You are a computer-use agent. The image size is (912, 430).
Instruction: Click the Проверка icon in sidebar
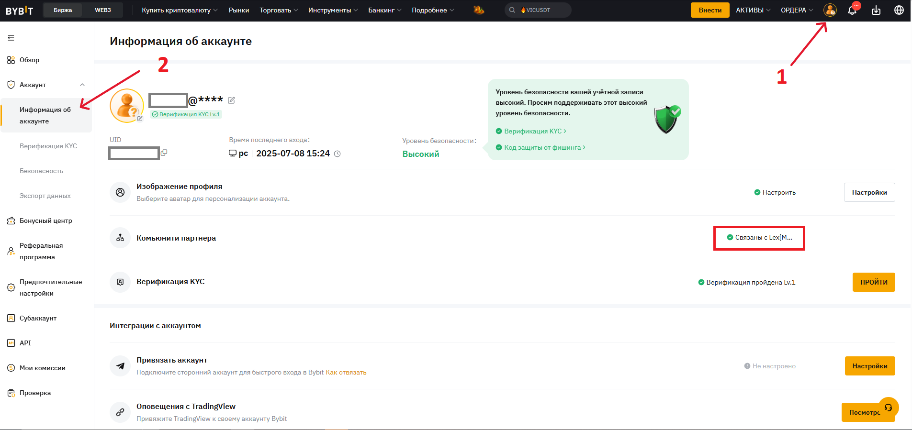pyautogui.click(x=11, y=393)
